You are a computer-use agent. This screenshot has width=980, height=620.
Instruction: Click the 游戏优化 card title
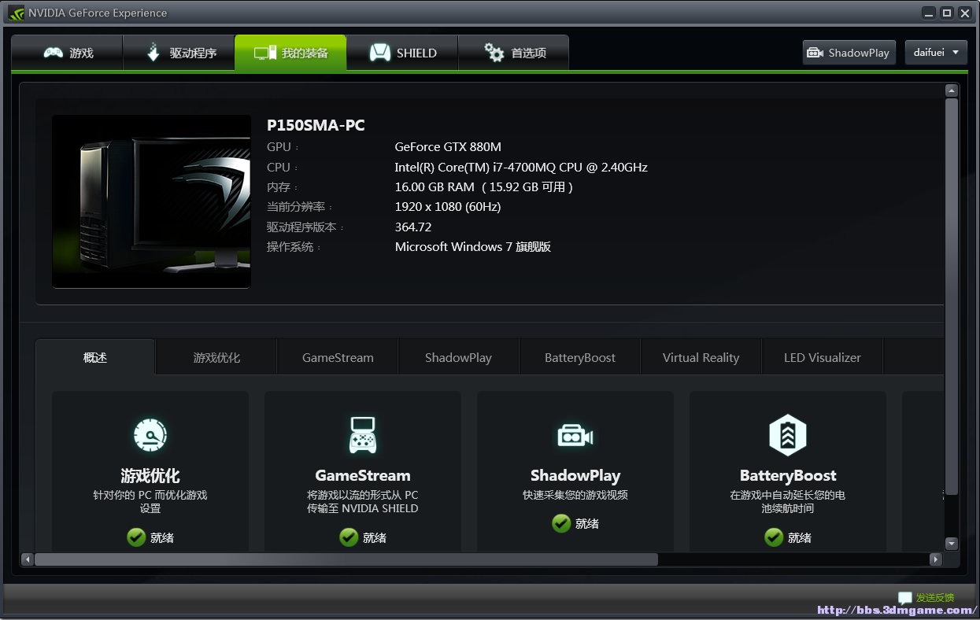(x=150, y=476)
